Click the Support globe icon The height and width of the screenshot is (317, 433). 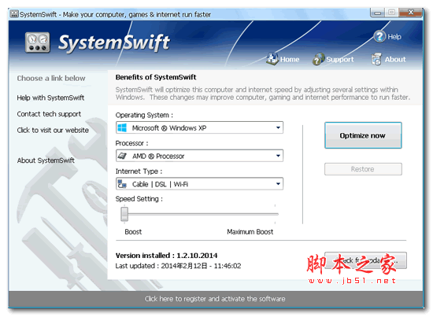pyautogui.click(x=318, y=59)
